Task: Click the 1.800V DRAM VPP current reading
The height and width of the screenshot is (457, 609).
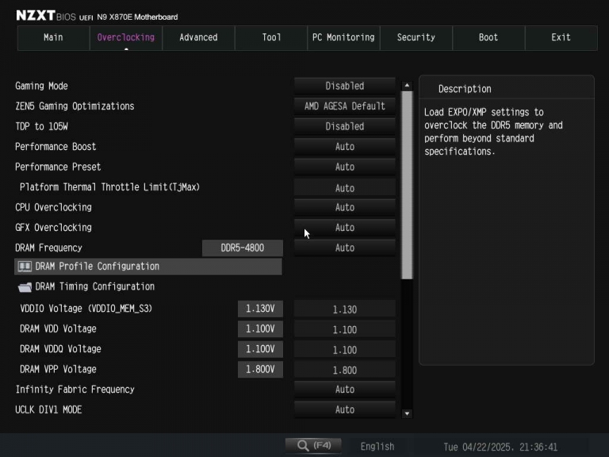Action: (x=260, y=369)
